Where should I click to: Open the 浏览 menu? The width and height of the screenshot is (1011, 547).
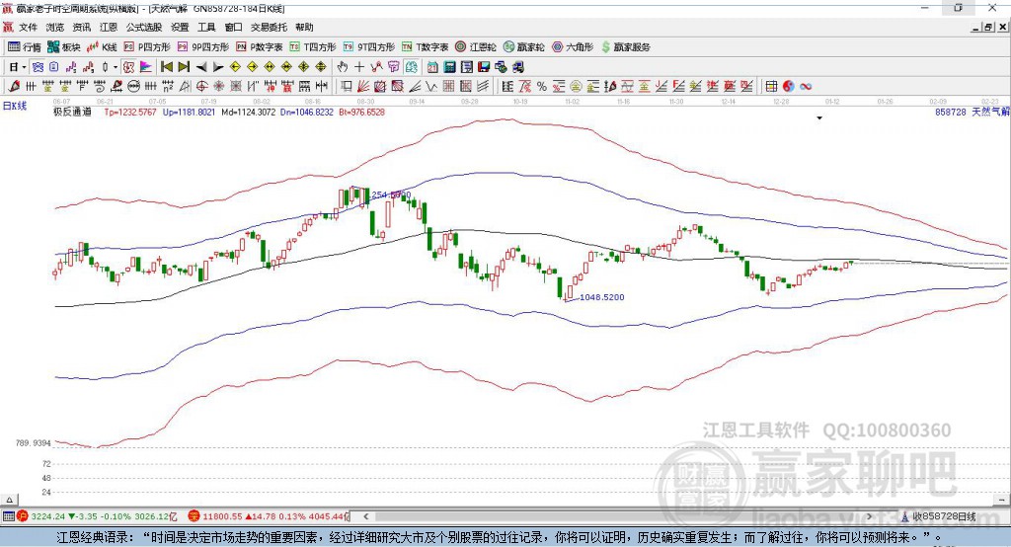(x=55, y=27)
